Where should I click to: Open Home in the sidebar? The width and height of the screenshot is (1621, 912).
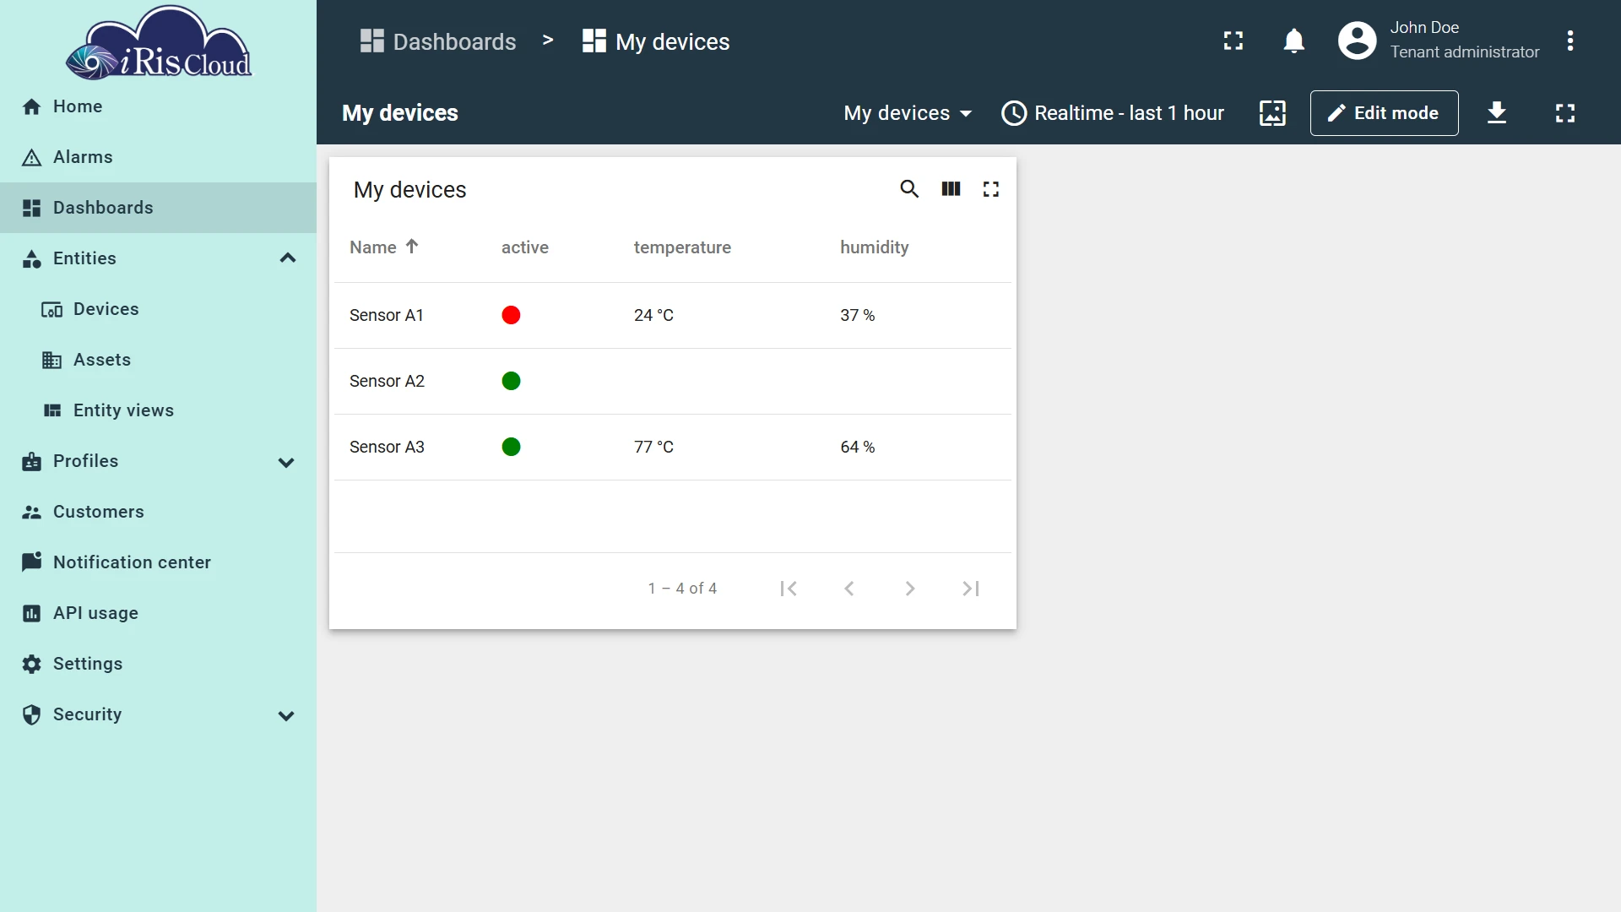(158, 106)
